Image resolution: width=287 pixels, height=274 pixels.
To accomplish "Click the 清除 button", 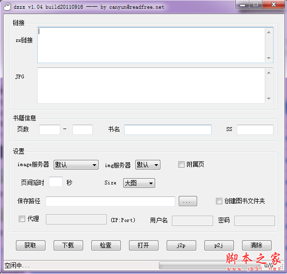I will pos(257,246).
